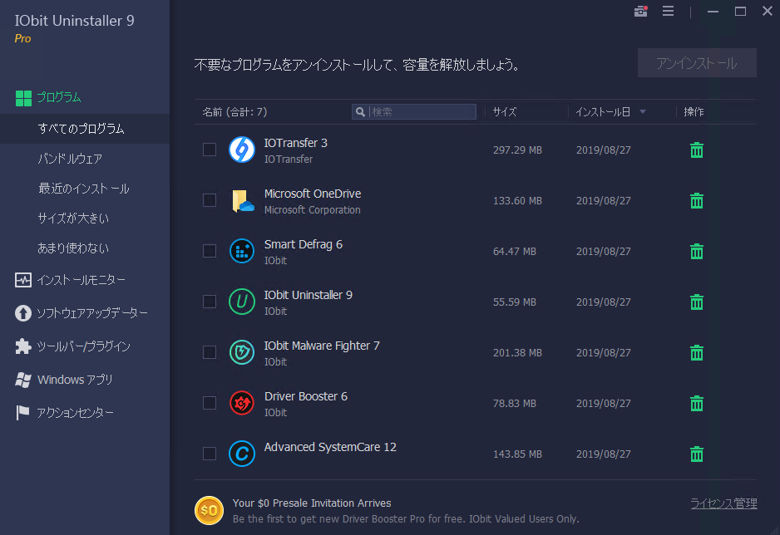Click the Microsoft OneDrive folder icon
This screenshot has height=535, width=780.
(x=242, y=201)
